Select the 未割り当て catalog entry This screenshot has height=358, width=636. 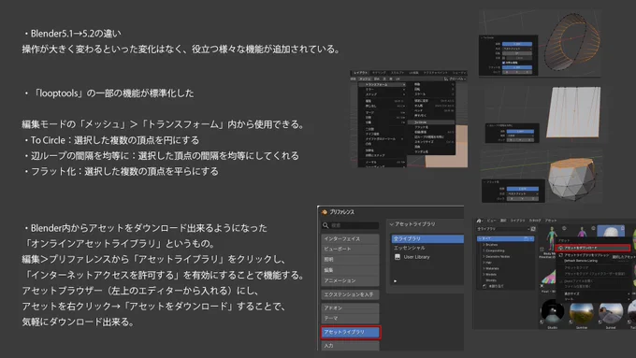click(x=496, y=286)
